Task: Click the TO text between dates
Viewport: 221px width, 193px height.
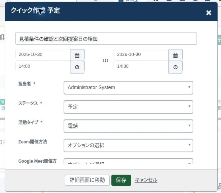Action: pos(105,61)
